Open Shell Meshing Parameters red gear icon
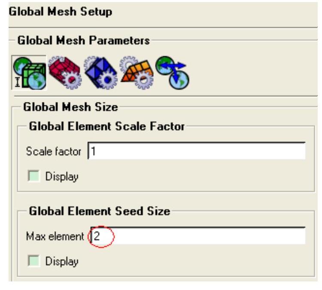 click(x=65, y=72)
